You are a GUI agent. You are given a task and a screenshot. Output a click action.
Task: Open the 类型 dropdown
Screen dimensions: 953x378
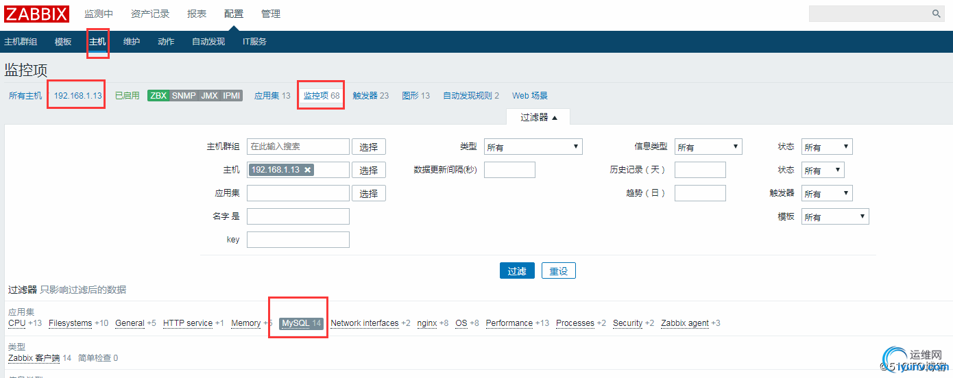point(533,147)
